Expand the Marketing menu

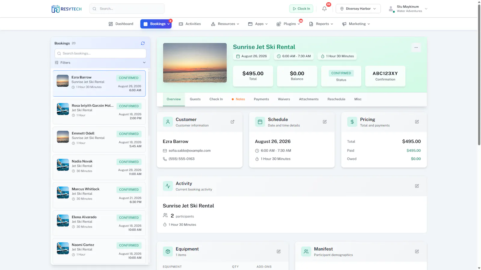(x=356, y=24)
